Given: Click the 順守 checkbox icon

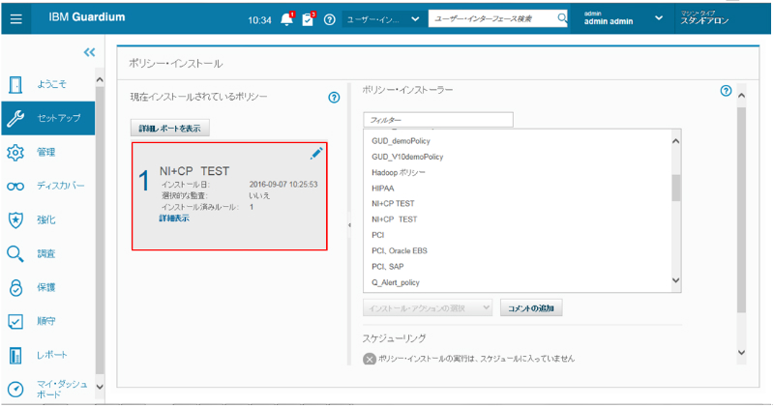Looking at the screenshot, I should (x=15, y=322).
